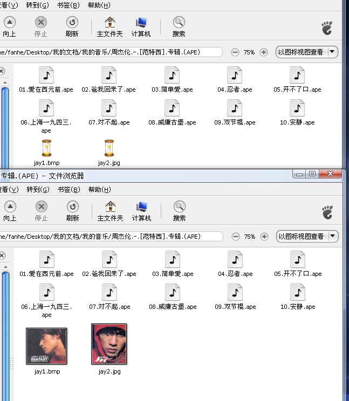
Task: Select 03.简单爱.ape in upper window
Action: click(172, 80)
